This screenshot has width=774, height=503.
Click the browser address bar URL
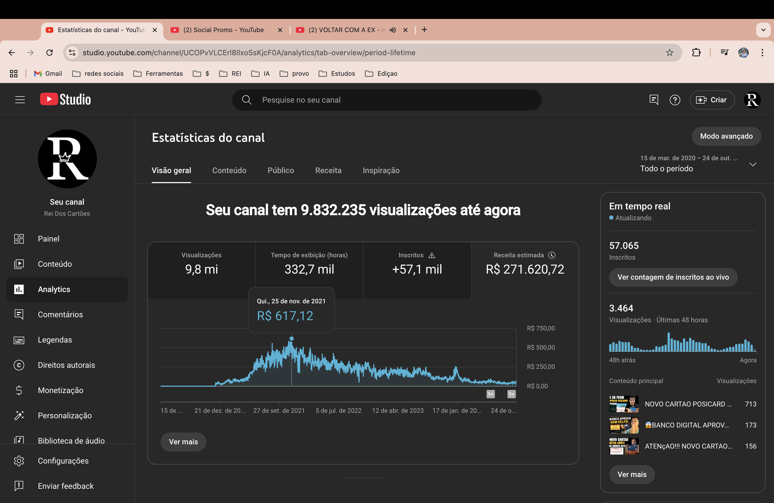point(249,53)
